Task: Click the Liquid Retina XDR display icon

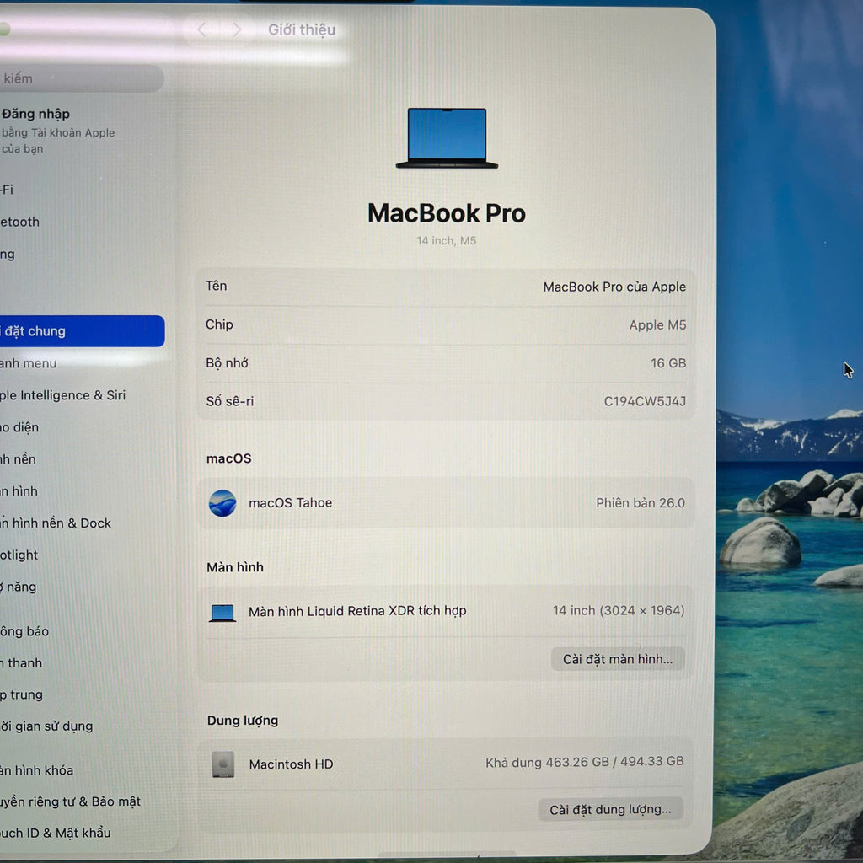Action: point(222,613)
